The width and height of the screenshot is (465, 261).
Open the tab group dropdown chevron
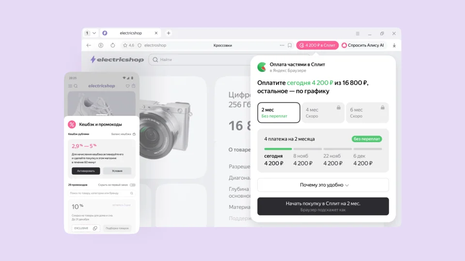pyautogui.click(x=94, y=33)
